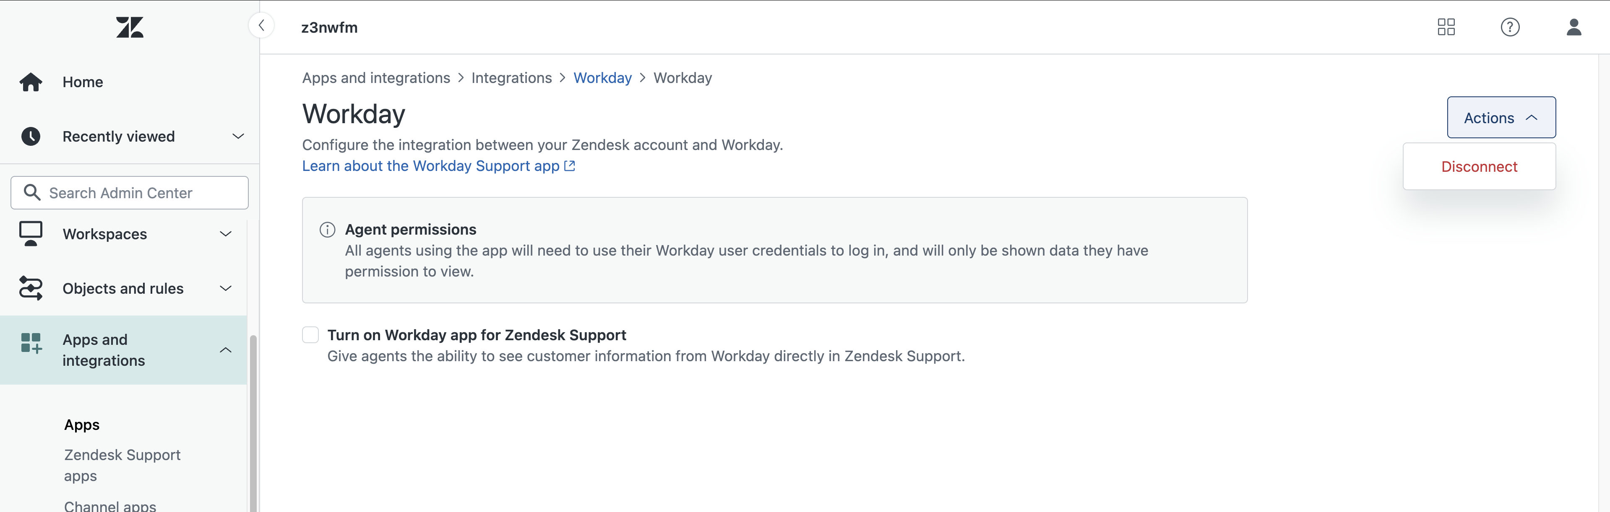Select Disconnect from the Actions menu
This screenshot has height=512, width=1610.
[x=1479, y=167]
